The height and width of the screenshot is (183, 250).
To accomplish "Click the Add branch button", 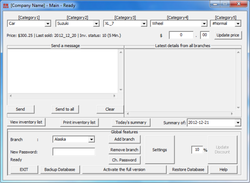I will click(125, 139).
